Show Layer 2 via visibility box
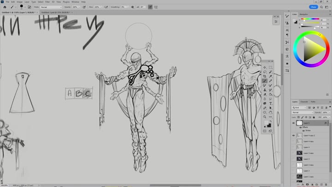The height and width of the screenshot is (187, 332). coord(293,171)
